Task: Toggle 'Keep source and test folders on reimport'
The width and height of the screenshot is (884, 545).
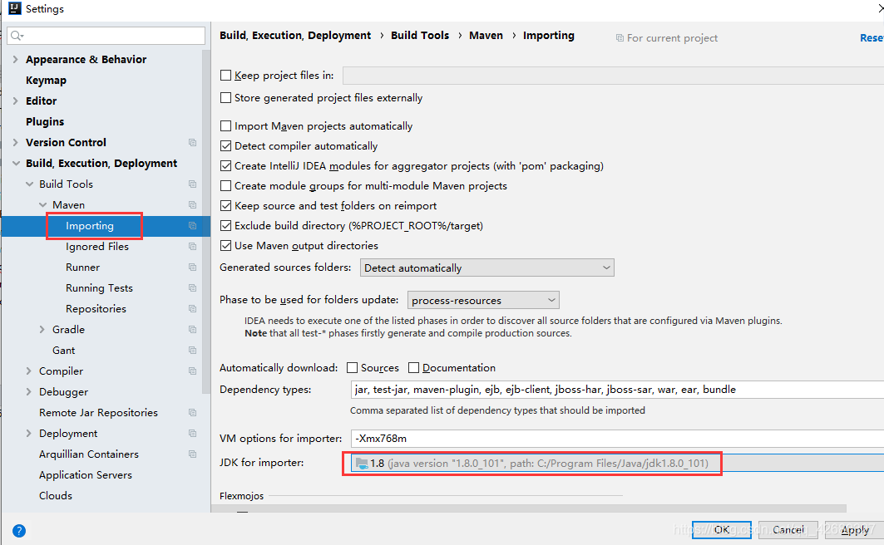Action: [225, 205]
